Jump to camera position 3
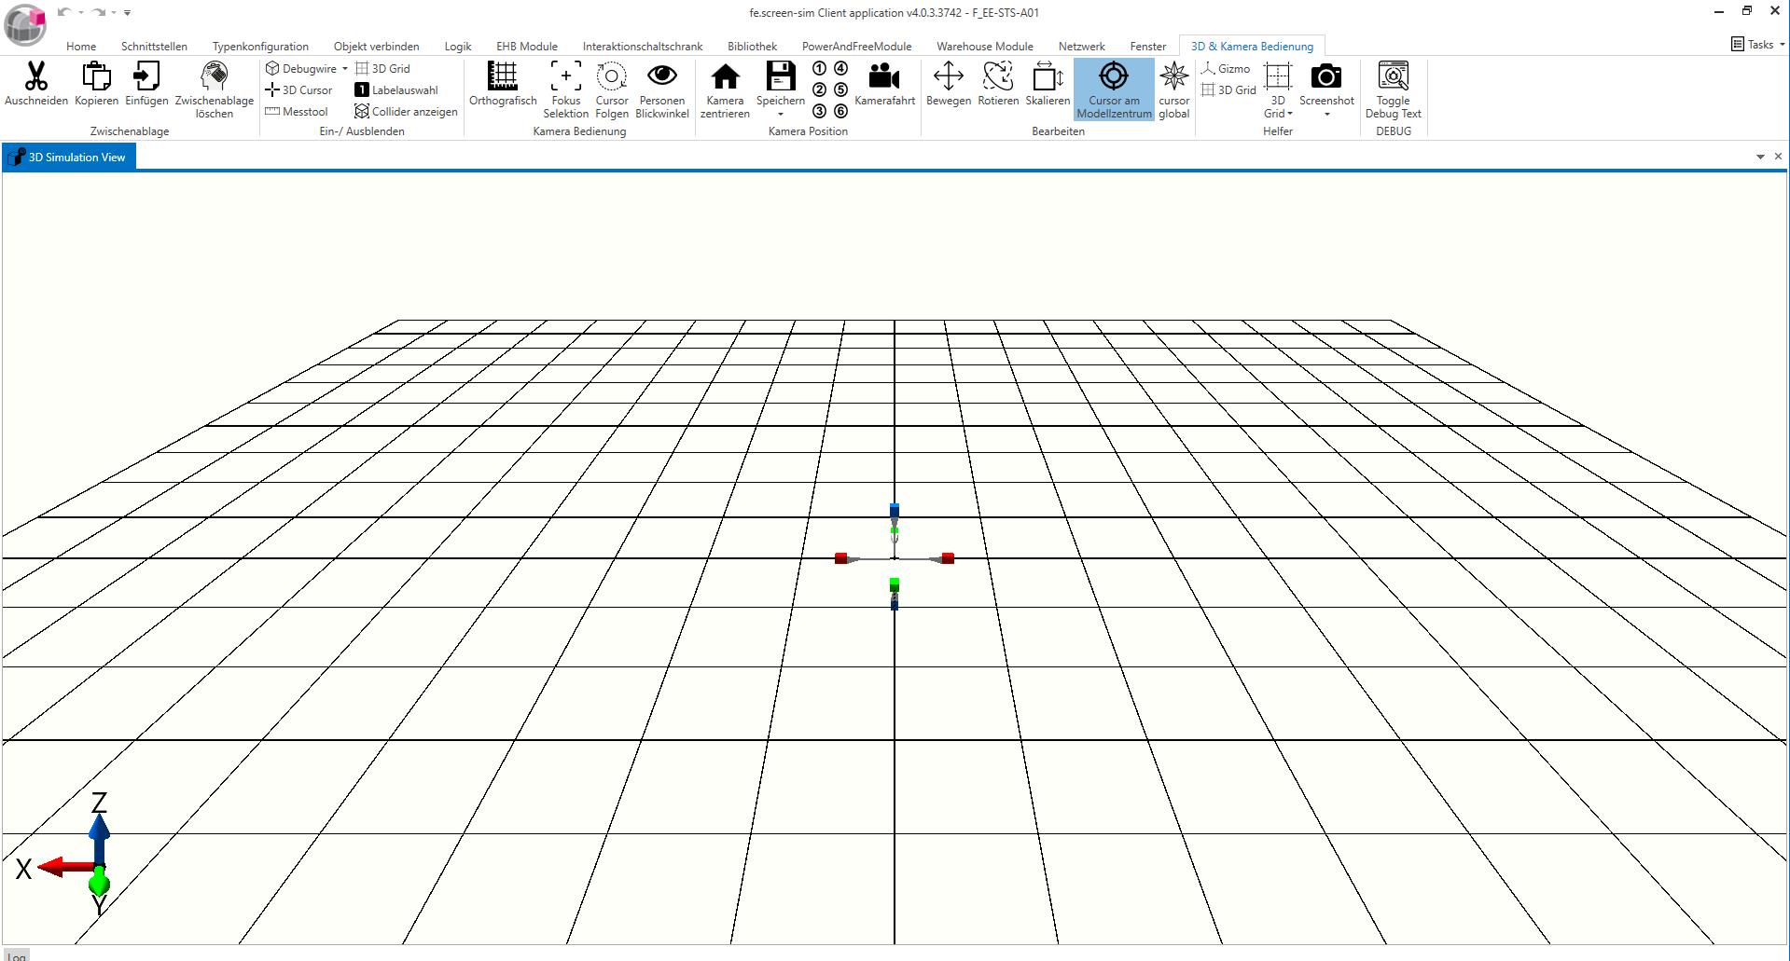The width and height of the screenshot is (1790, 961). (819, 111)
